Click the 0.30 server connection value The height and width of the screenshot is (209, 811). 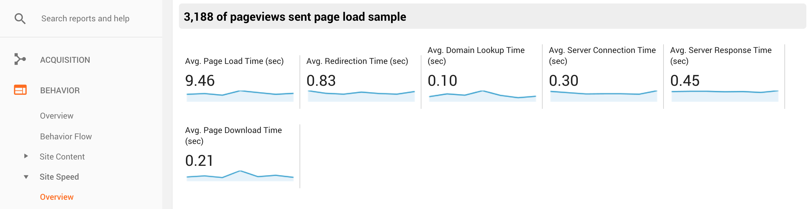coord(564,81)
